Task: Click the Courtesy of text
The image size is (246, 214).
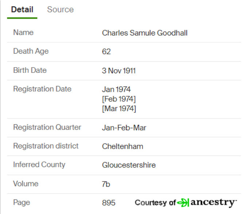Action: pyautogui.click(x=155, y=203)
